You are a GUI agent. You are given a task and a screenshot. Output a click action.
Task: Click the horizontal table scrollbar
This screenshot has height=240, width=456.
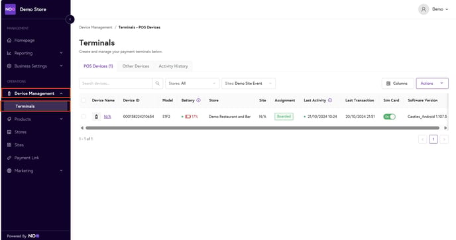[x=262, y=128]
